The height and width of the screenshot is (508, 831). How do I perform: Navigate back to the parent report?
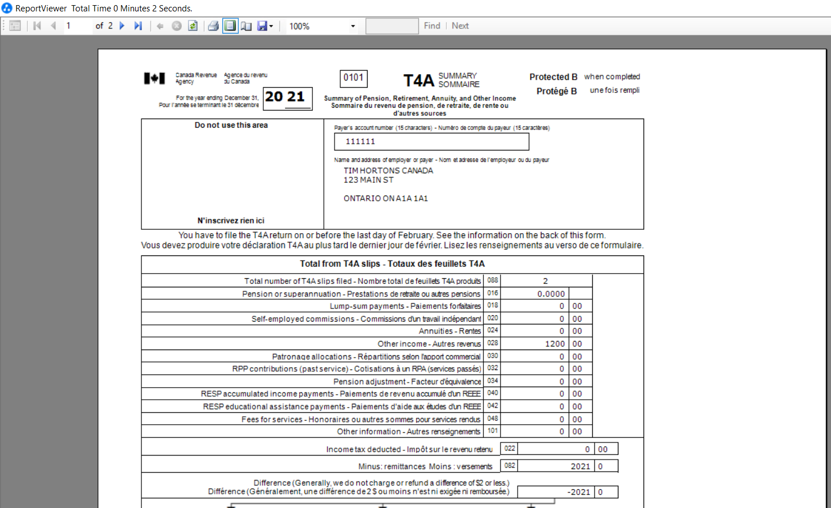(x=160, y=26)
